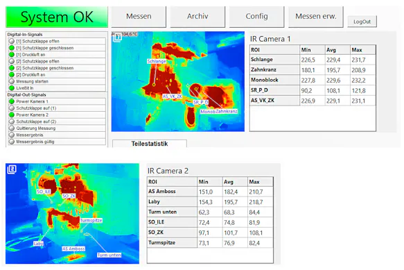404x270 pixels.
Task: Select the AS_VK_ZK ROI label on camera 1 image
Action: [x=172, y=96]
